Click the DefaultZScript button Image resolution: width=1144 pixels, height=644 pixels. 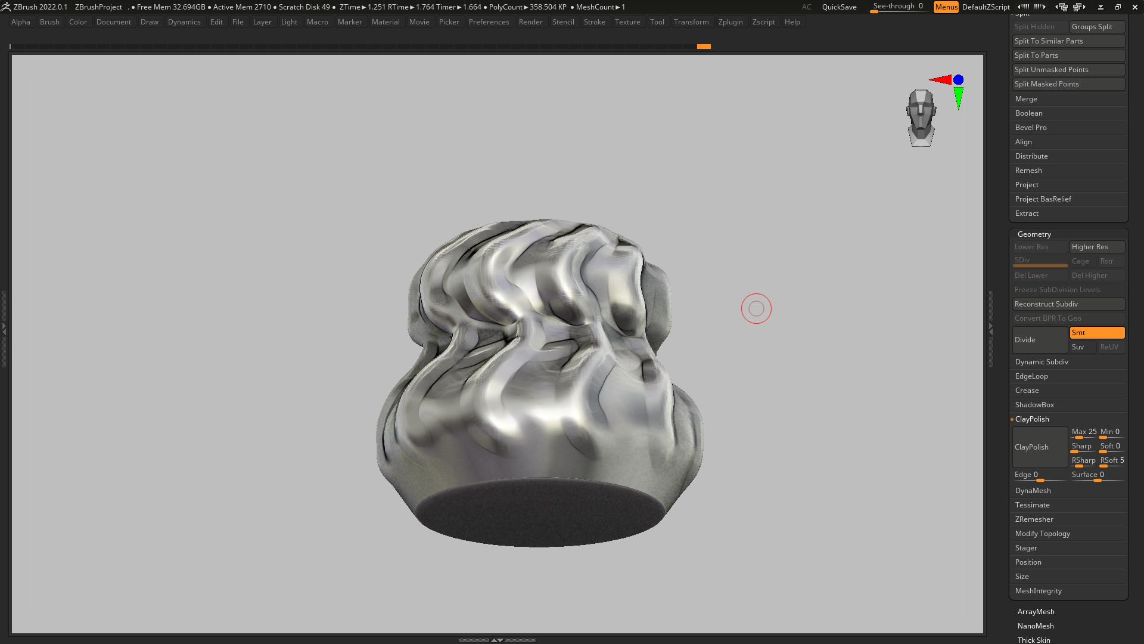point(986,7)
